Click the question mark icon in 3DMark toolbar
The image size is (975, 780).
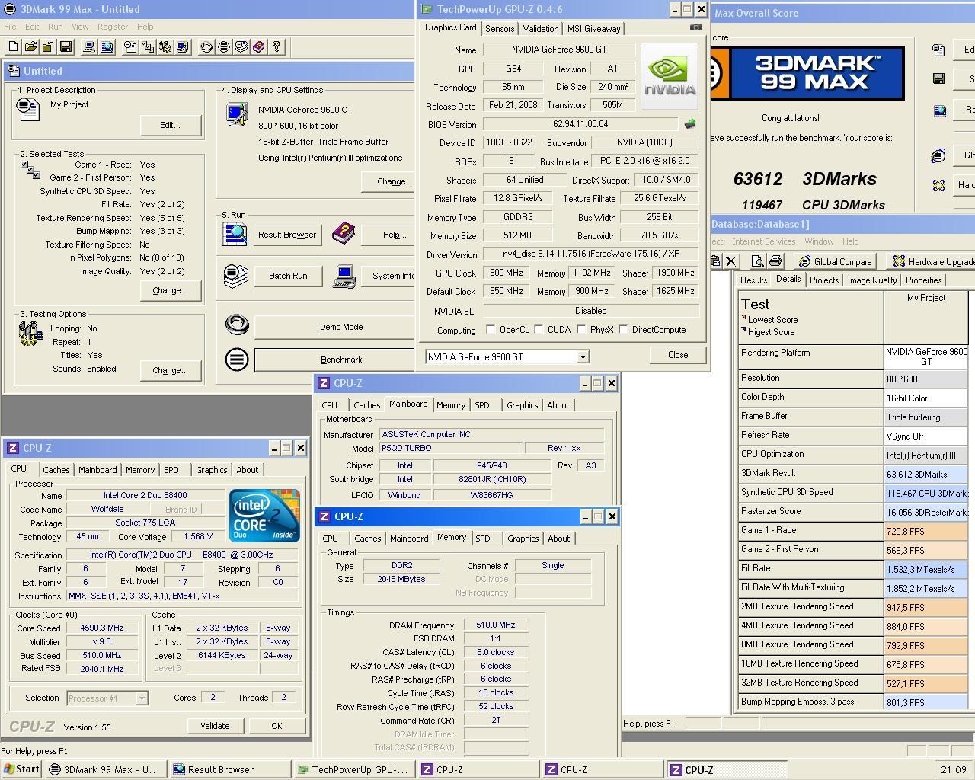[277, 47]
